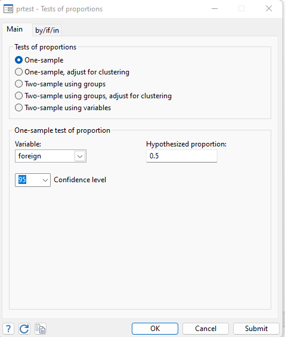Select the One-sample radio option
285x337 pixels.
tap(18, 60)
